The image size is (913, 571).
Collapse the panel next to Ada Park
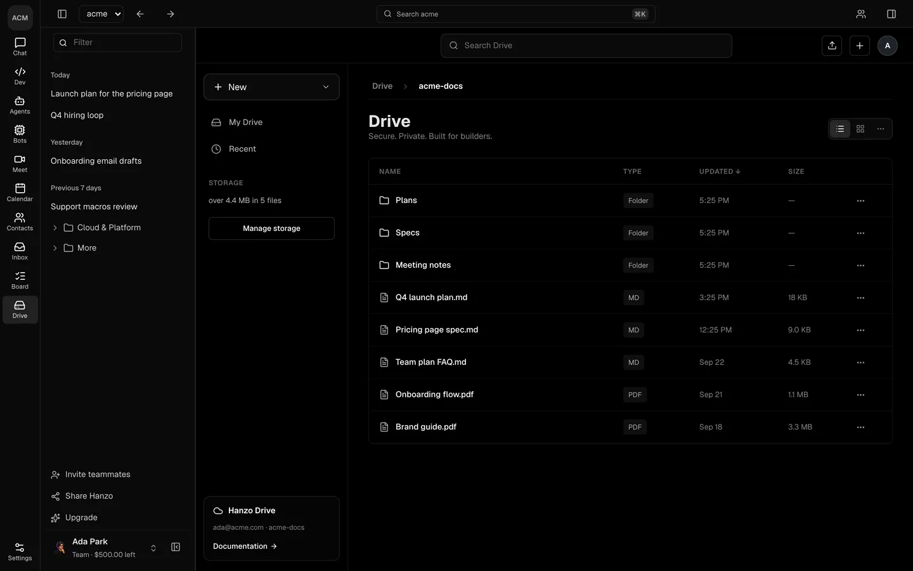[176, 547]
